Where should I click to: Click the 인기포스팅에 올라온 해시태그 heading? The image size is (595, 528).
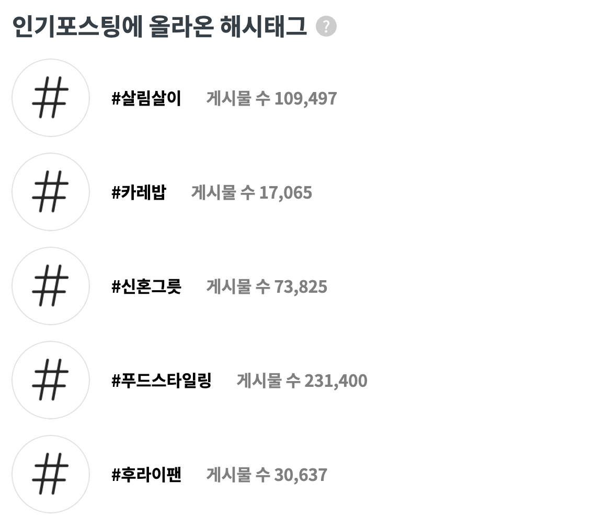[159, 27]
